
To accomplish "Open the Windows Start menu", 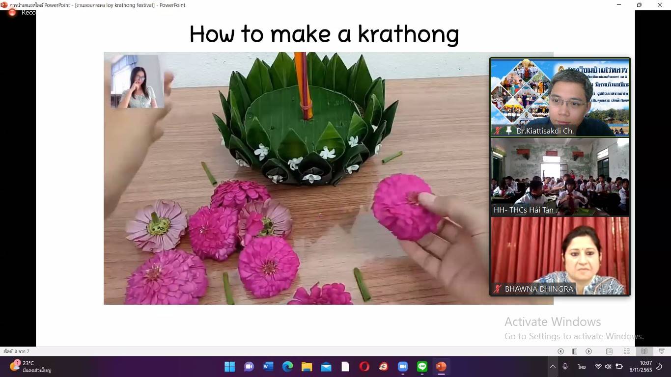I will tap(229, 367).
